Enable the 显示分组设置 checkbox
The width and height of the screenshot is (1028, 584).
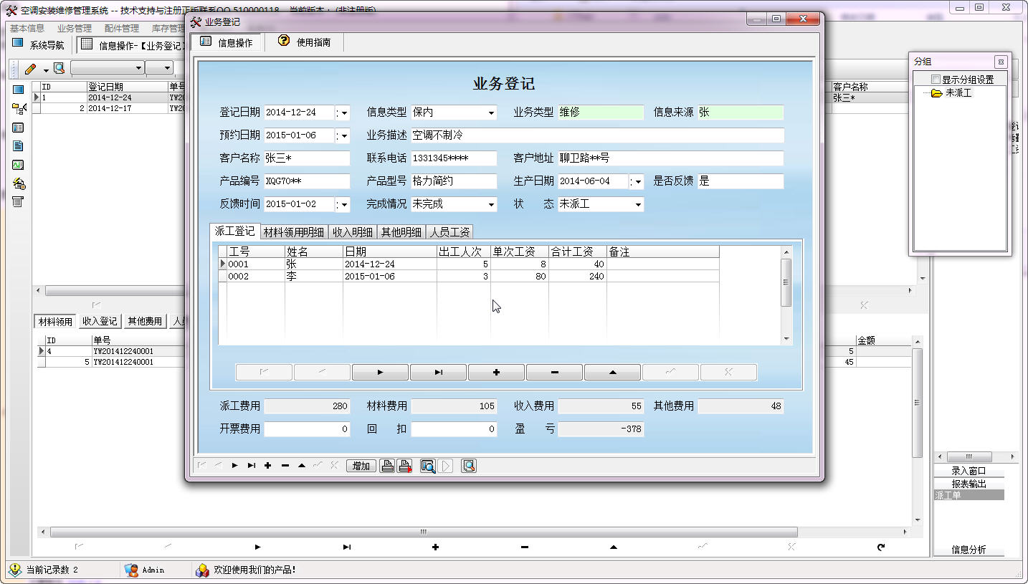tap(935, 79)
